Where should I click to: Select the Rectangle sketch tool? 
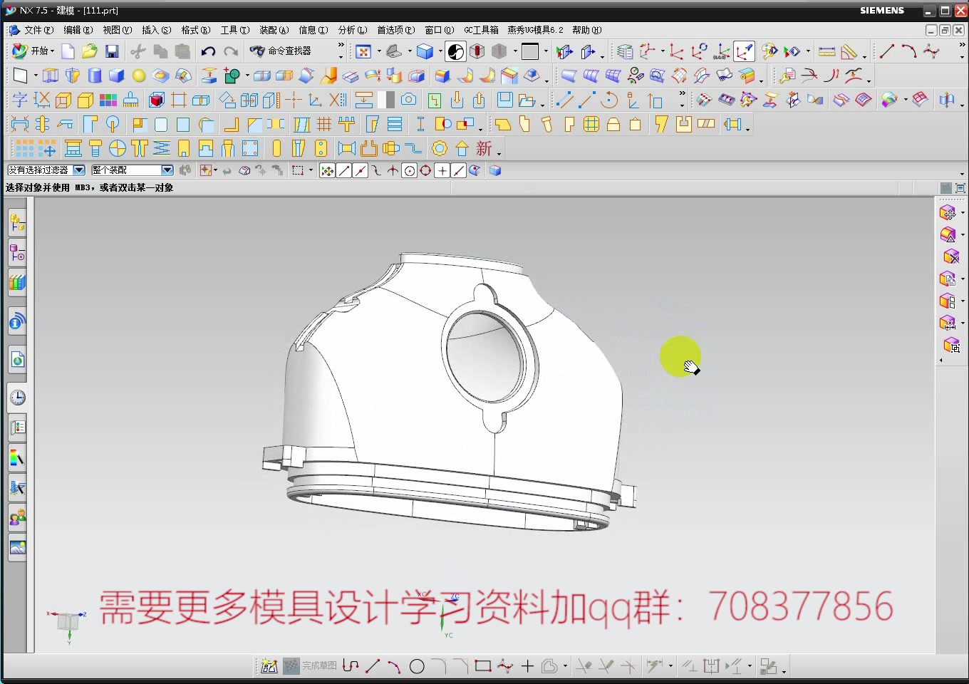(482, 666)
